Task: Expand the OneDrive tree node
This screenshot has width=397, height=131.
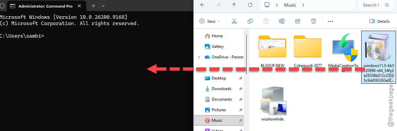Action: tap(199, 57)
